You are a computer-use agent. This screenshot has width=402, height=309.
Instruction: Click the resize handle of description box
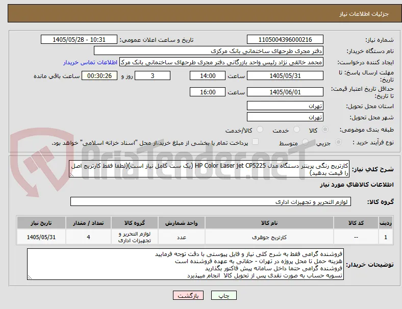coord(71,175)
